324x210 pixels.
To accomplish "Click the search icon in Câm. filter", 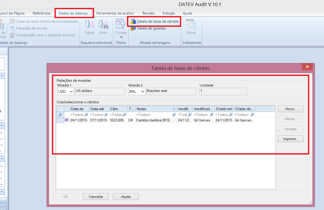I will click(x=125, y=115).
